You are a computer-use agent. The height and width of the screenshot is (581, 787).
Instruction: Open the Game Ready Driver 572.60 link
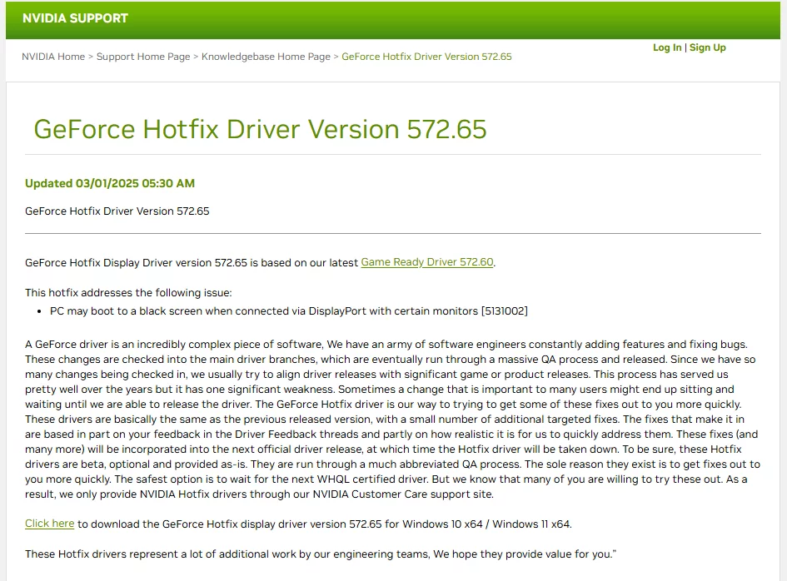pyautogui.click(x=427, y=262)
